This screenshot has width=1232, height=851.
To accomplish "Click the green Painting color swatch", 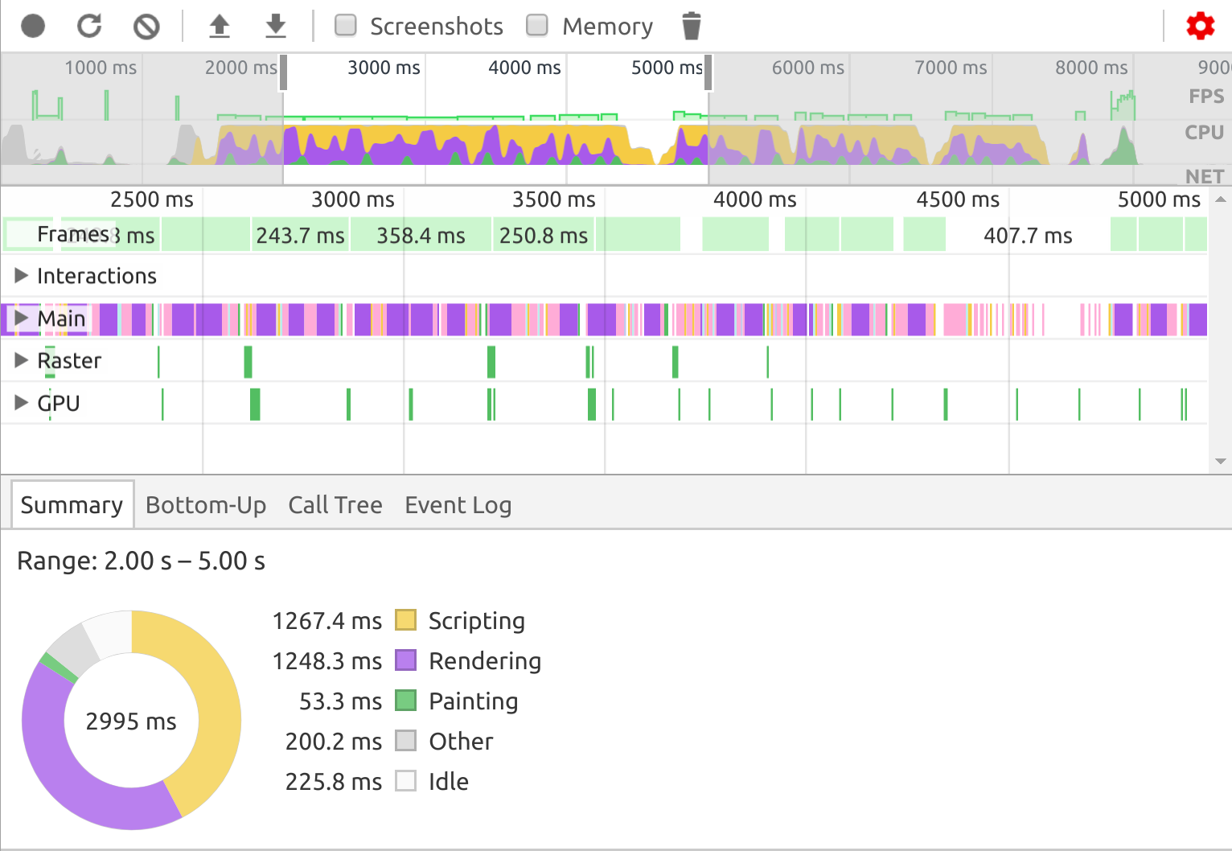I will 406,701.
